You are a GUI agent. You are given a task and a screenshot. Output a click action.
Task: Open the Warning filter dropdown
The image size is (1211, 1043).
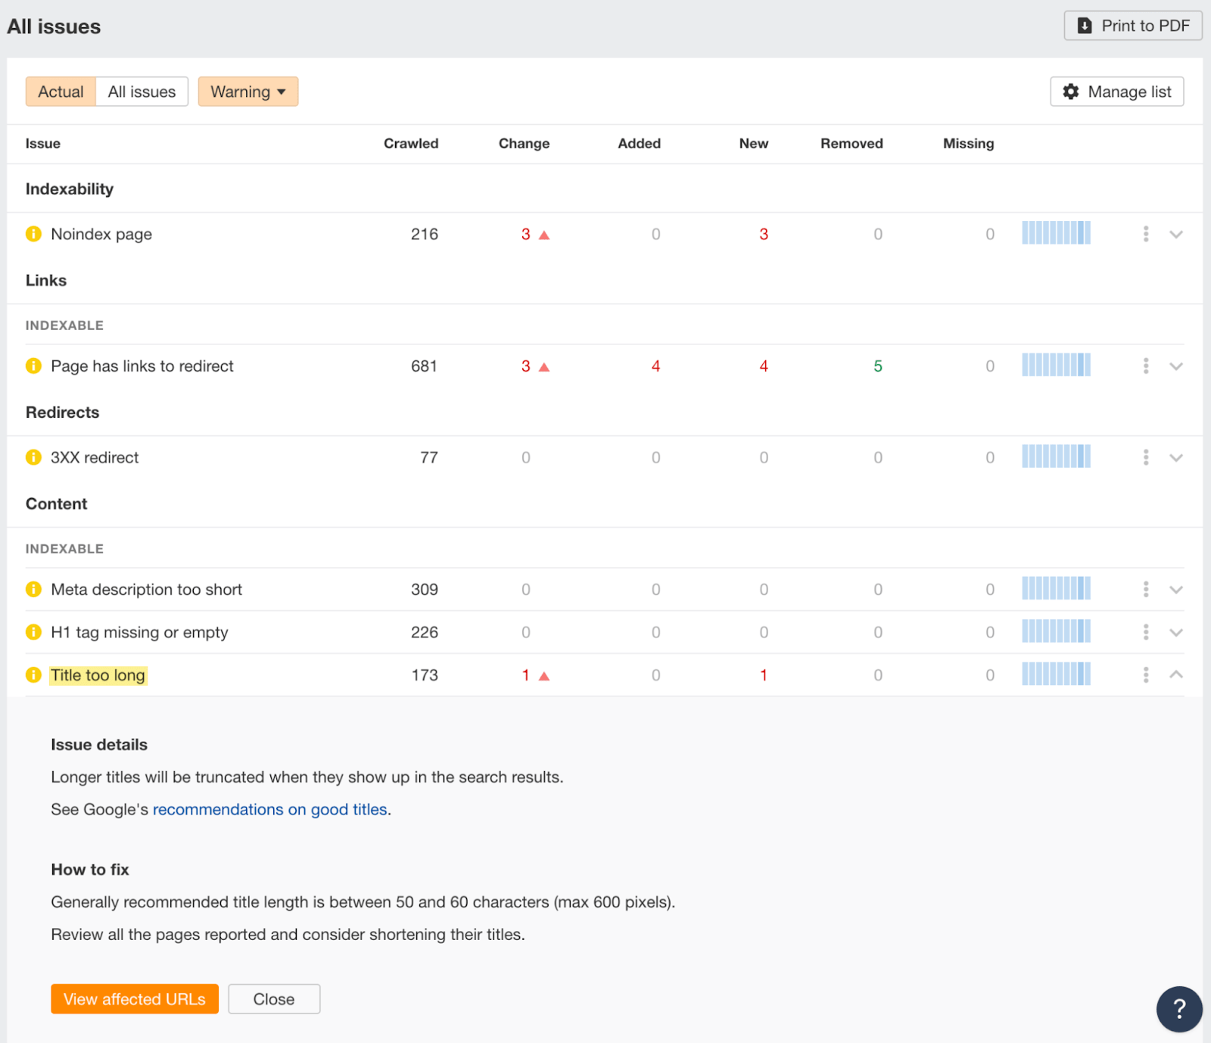click(247, 91)
